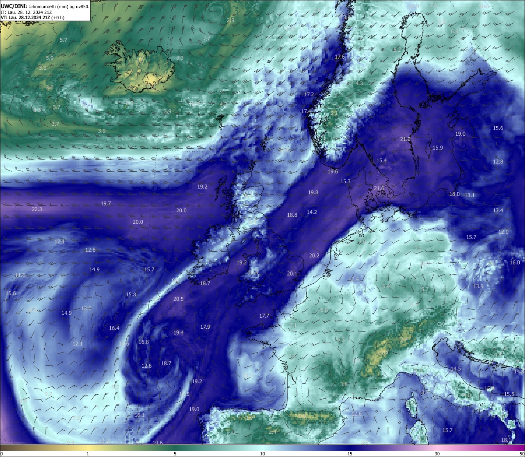Click the 'IT: Lau. 28. 12. 2024 21Z' line
525x457 pixels.
click(26, 12)
